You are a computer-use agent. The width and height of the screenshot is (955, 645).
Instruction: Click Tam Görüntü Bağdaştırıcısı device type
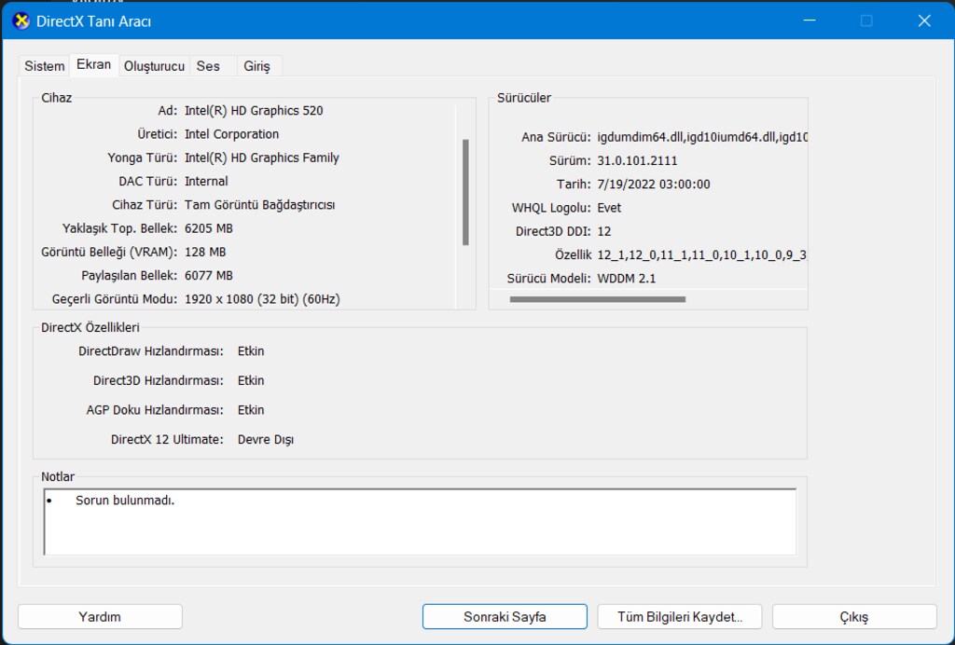pyautogui.click(x=260, y=205)
